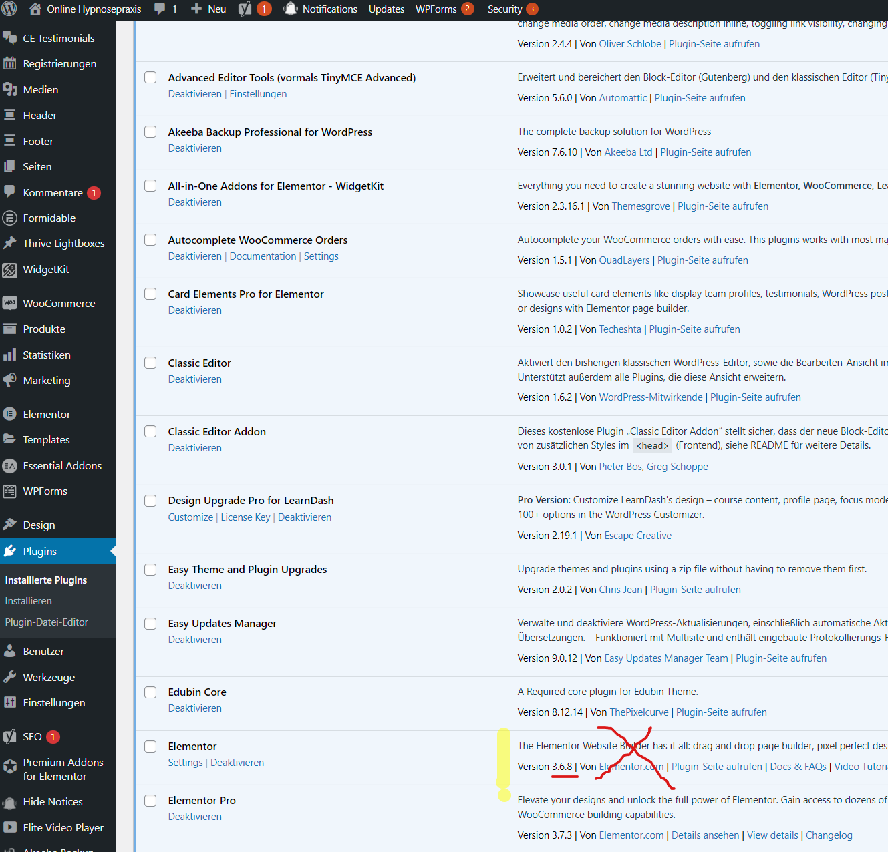Click the Design paintbrush icon
The height and width of the screenshot is (852, 888).
click(x=10, y=525)
